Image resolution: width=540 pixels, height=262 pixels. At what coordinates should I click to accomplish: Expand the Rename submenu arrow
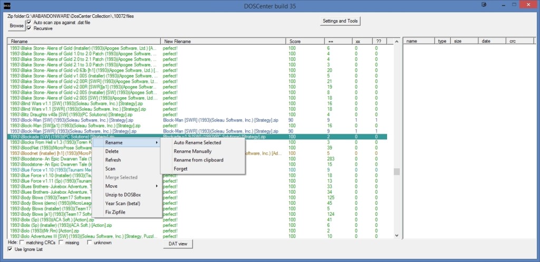click(157, 143)
